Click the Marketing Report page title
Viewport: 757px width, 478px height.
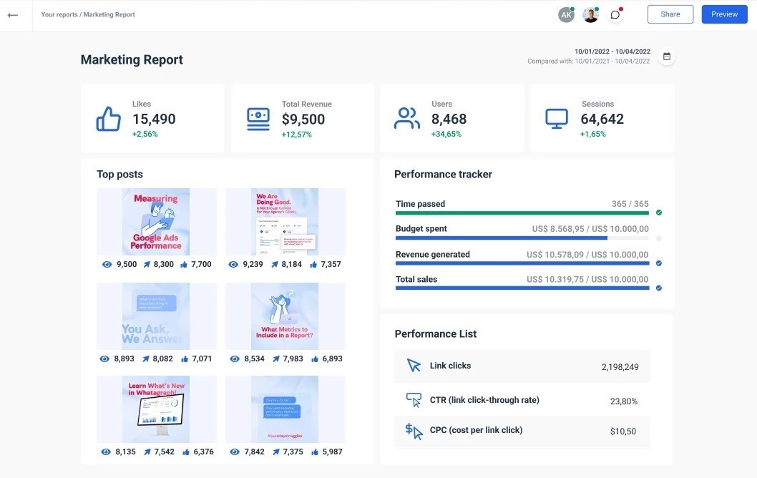132,59
